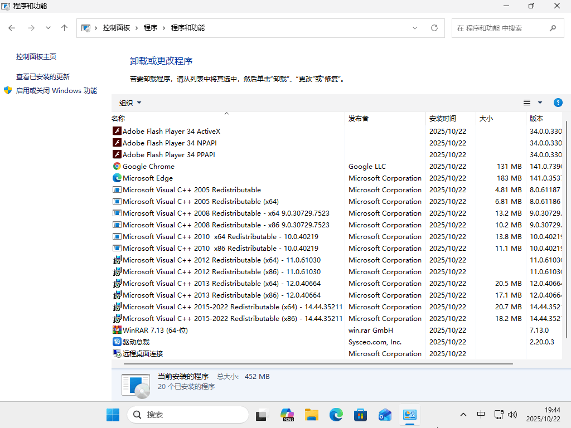The image size is (571, 428).
Task: Click the refresh icon in the address bar
Action: pos(434,28)
